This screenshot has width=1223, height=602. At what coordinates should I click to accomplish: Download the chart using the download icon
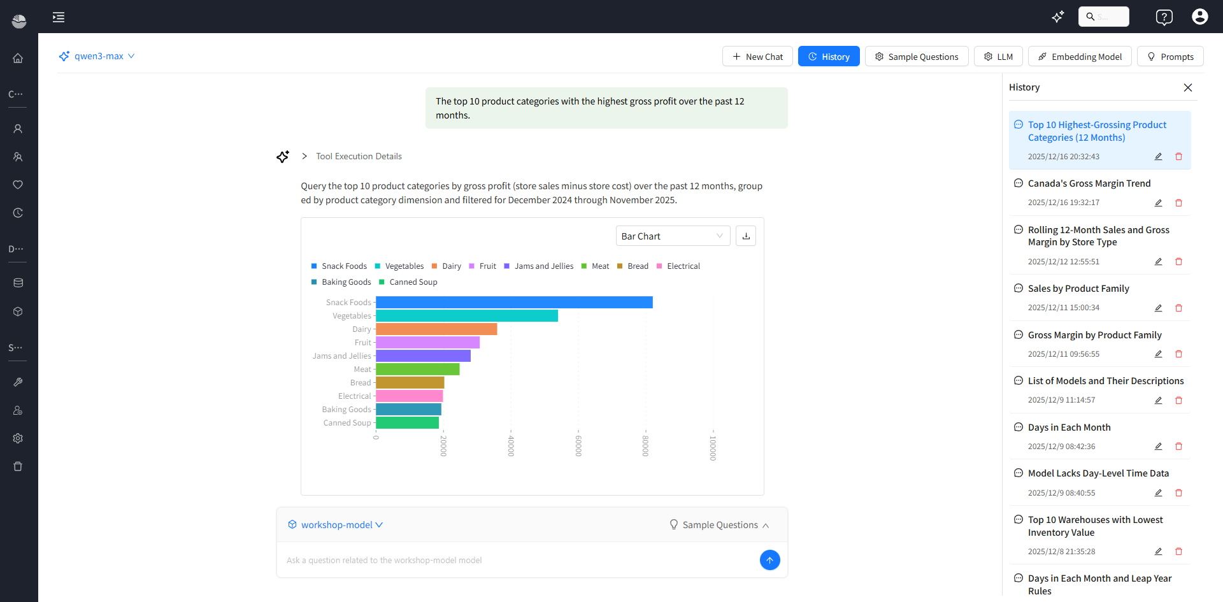click(746, 236)
